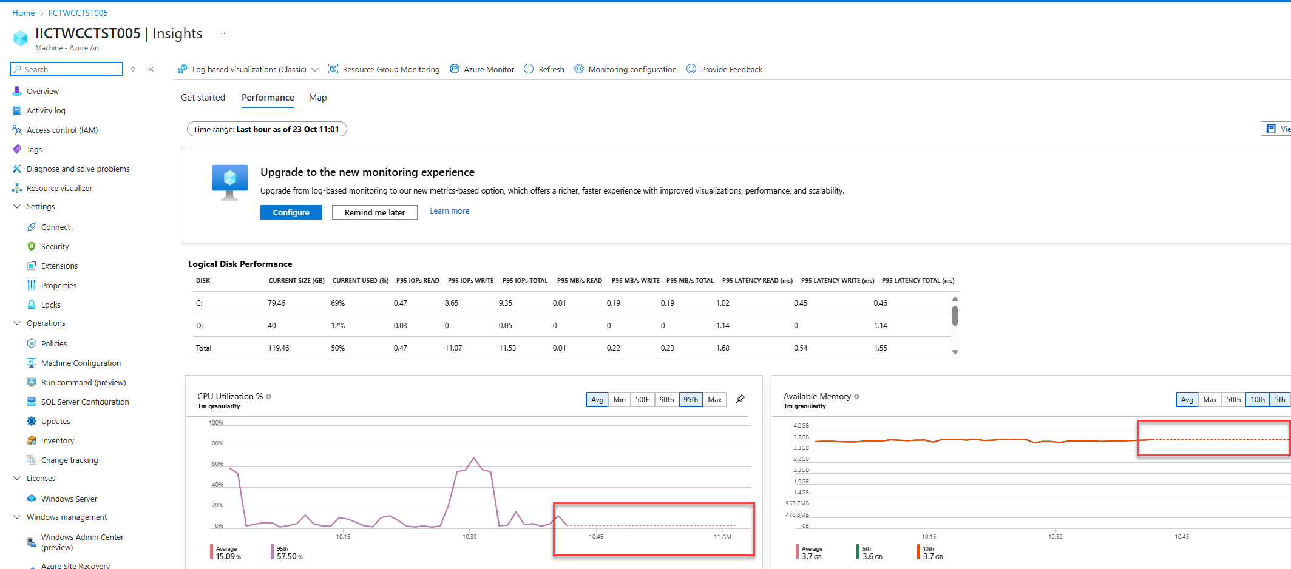Click the Provide Feedback smiley icon

(691, 69)
